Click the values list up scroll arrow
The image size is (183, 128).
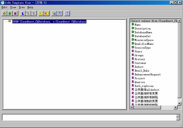[179, 21]
